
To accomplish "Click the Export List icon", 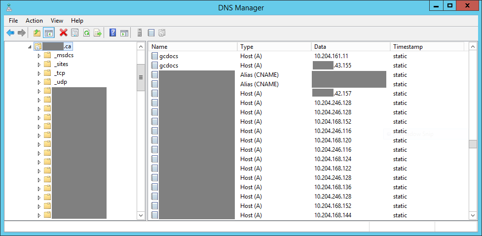I will (x=98, y=33).
